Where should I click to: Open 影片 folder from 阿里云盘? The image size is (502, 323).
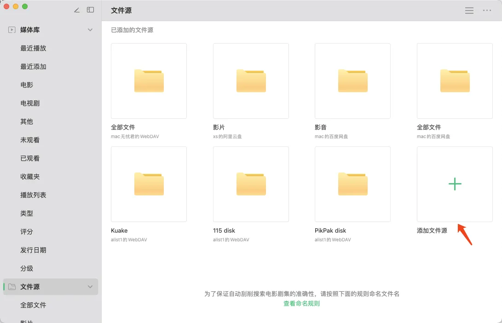[251, 81]
